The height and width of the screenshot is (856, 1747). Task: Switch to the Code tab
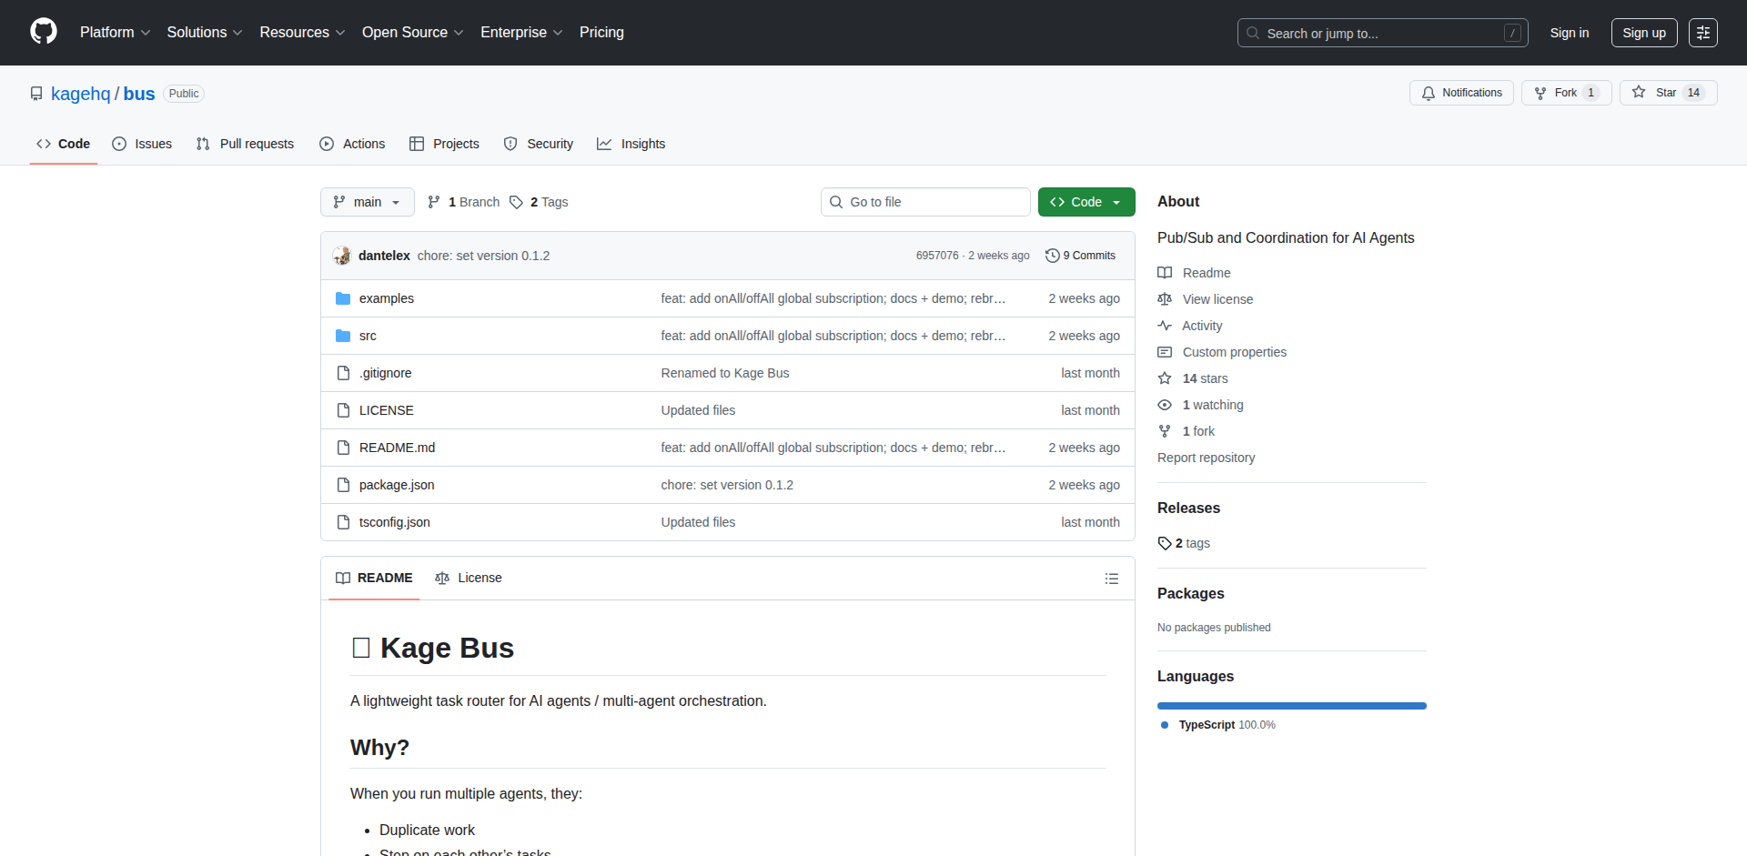tap(64, 144)
